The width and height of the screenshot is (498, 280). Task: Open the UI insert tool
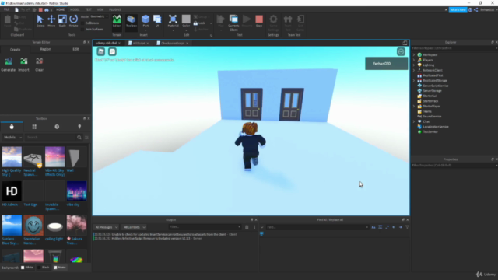pyautogui.click(x=157, y=21)
